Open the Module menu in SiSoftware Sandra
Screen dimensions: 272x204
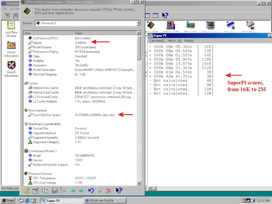[x=14, y=8]
